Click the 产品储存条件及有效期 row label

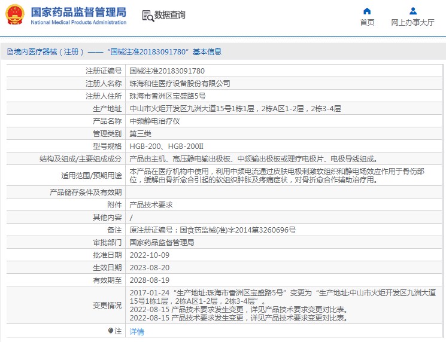tap(86, 193)
